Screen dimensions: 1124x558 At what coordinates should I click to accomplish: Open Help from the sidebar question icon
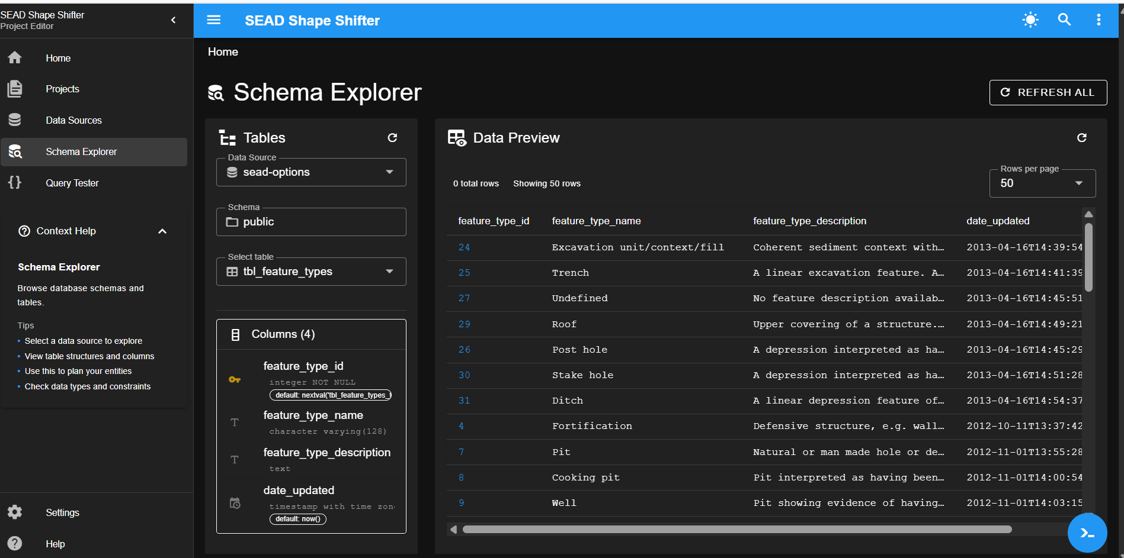coord(15,543)
